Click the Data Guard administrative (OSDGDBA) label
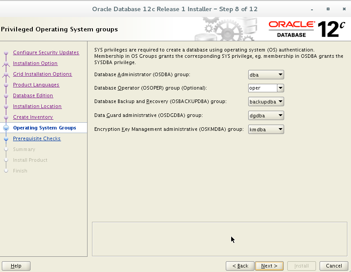The width and height of the screenshot is (351, 272). pos(149,115)
